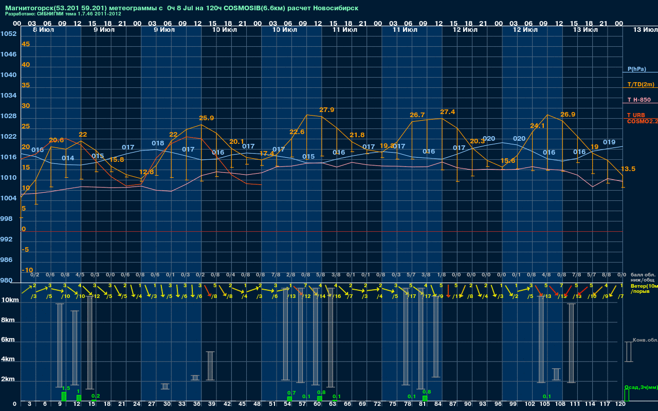Click the convective cloud legend bar symbol
658x411 pixels.
pyautogui.click(x=629, y=352)
